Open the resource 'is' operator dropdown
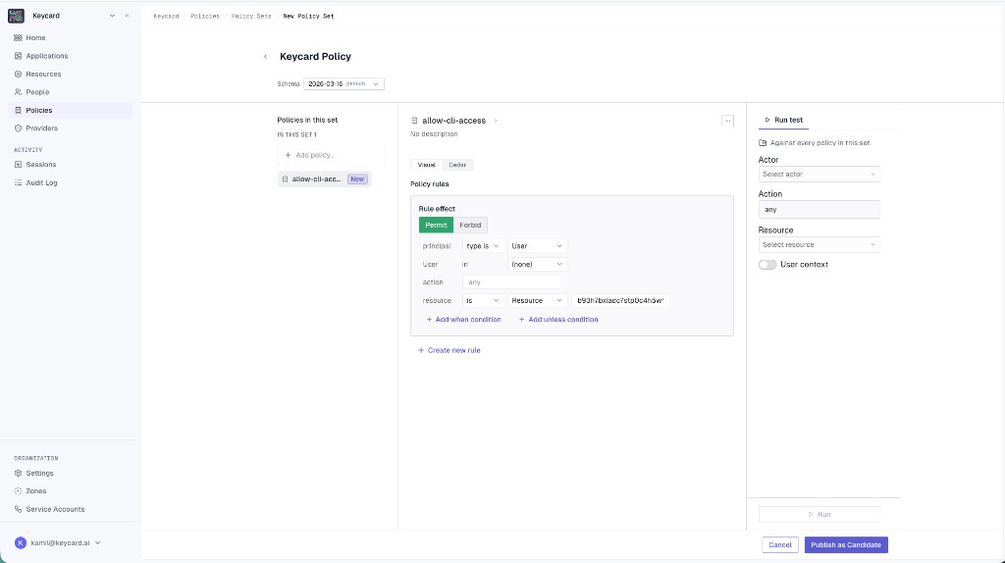Image resolution: width=1005 pixels, height=563 pixels. [483, 300]
